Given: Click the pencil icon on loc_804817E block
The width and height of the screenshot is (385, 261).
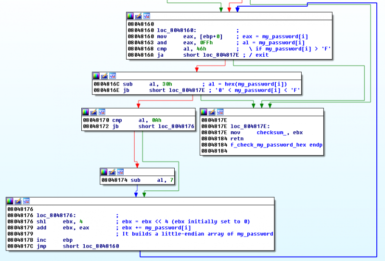Looking at the screenshot, I should tap(212, 112).
